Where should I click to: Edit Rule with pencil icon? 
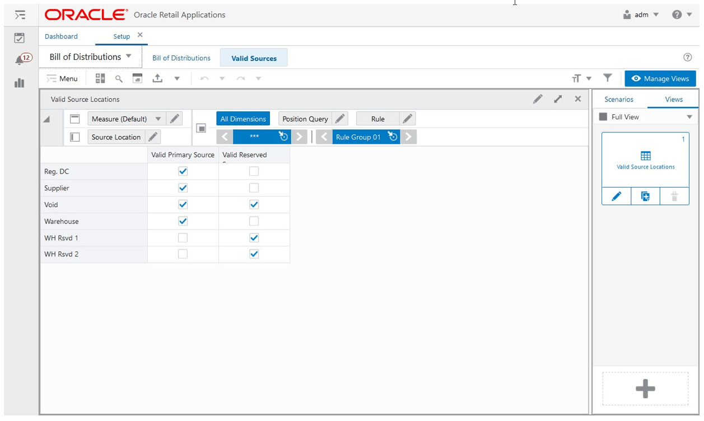click(408, 119)
